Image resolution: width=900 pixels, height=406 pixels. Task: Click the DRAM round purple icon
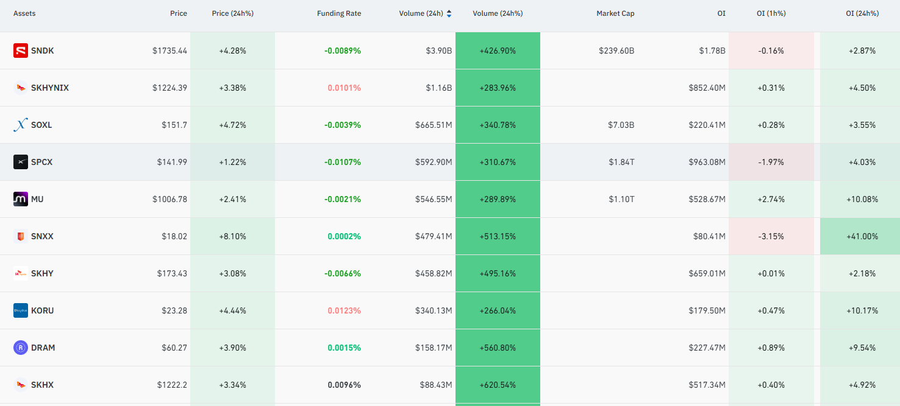21,348
